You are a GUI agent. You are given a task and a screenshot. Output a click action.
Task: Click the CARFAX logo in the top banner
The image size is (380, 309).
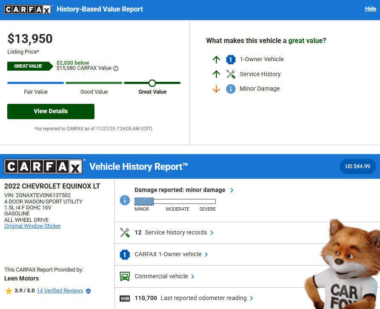point(28,9)
